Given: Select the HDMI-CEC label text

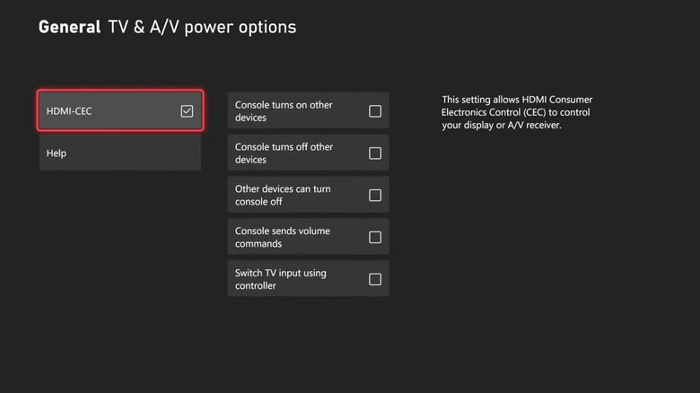Looking at the screenshot, I should 69,111.
